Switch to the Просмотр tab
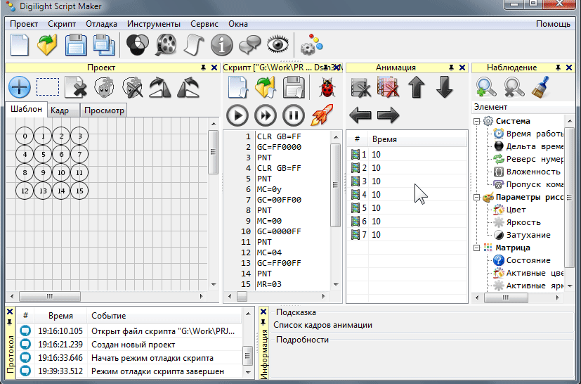581x384 pixels. tap(104, 110)
